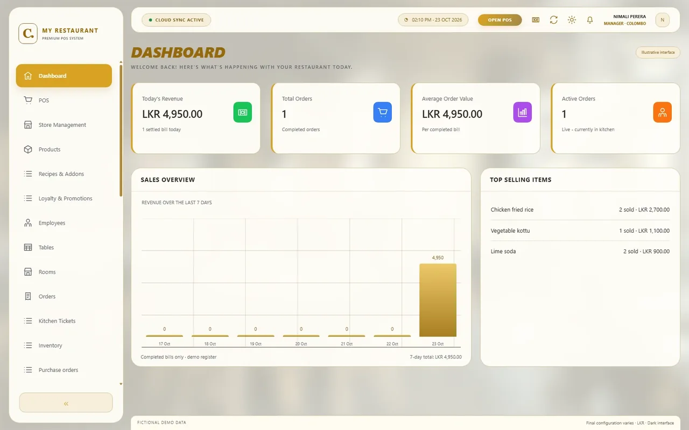The height and width of the screenshot is (430, 689).
Task: Click the Today's Revenue LKR 4,950.00 value
Action: 172,114
